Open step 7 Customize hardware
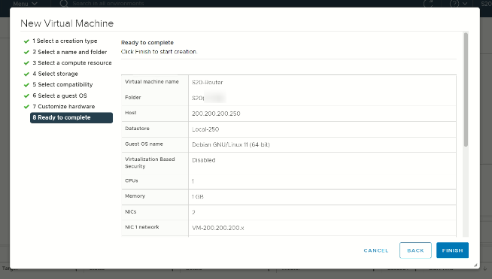Viewport: 492px width, 279px height. pyautogui.click(x=64, y=106)
